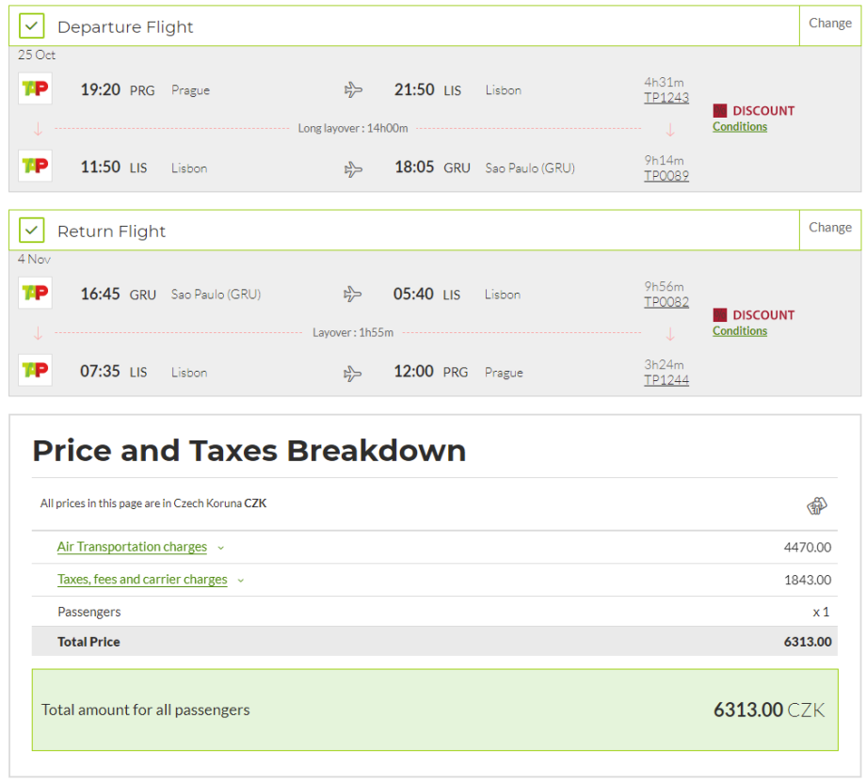This screenshot has height=782, width=866.
Task: Click chevron next to Air Transportation charges
Action: coord(221,548)
